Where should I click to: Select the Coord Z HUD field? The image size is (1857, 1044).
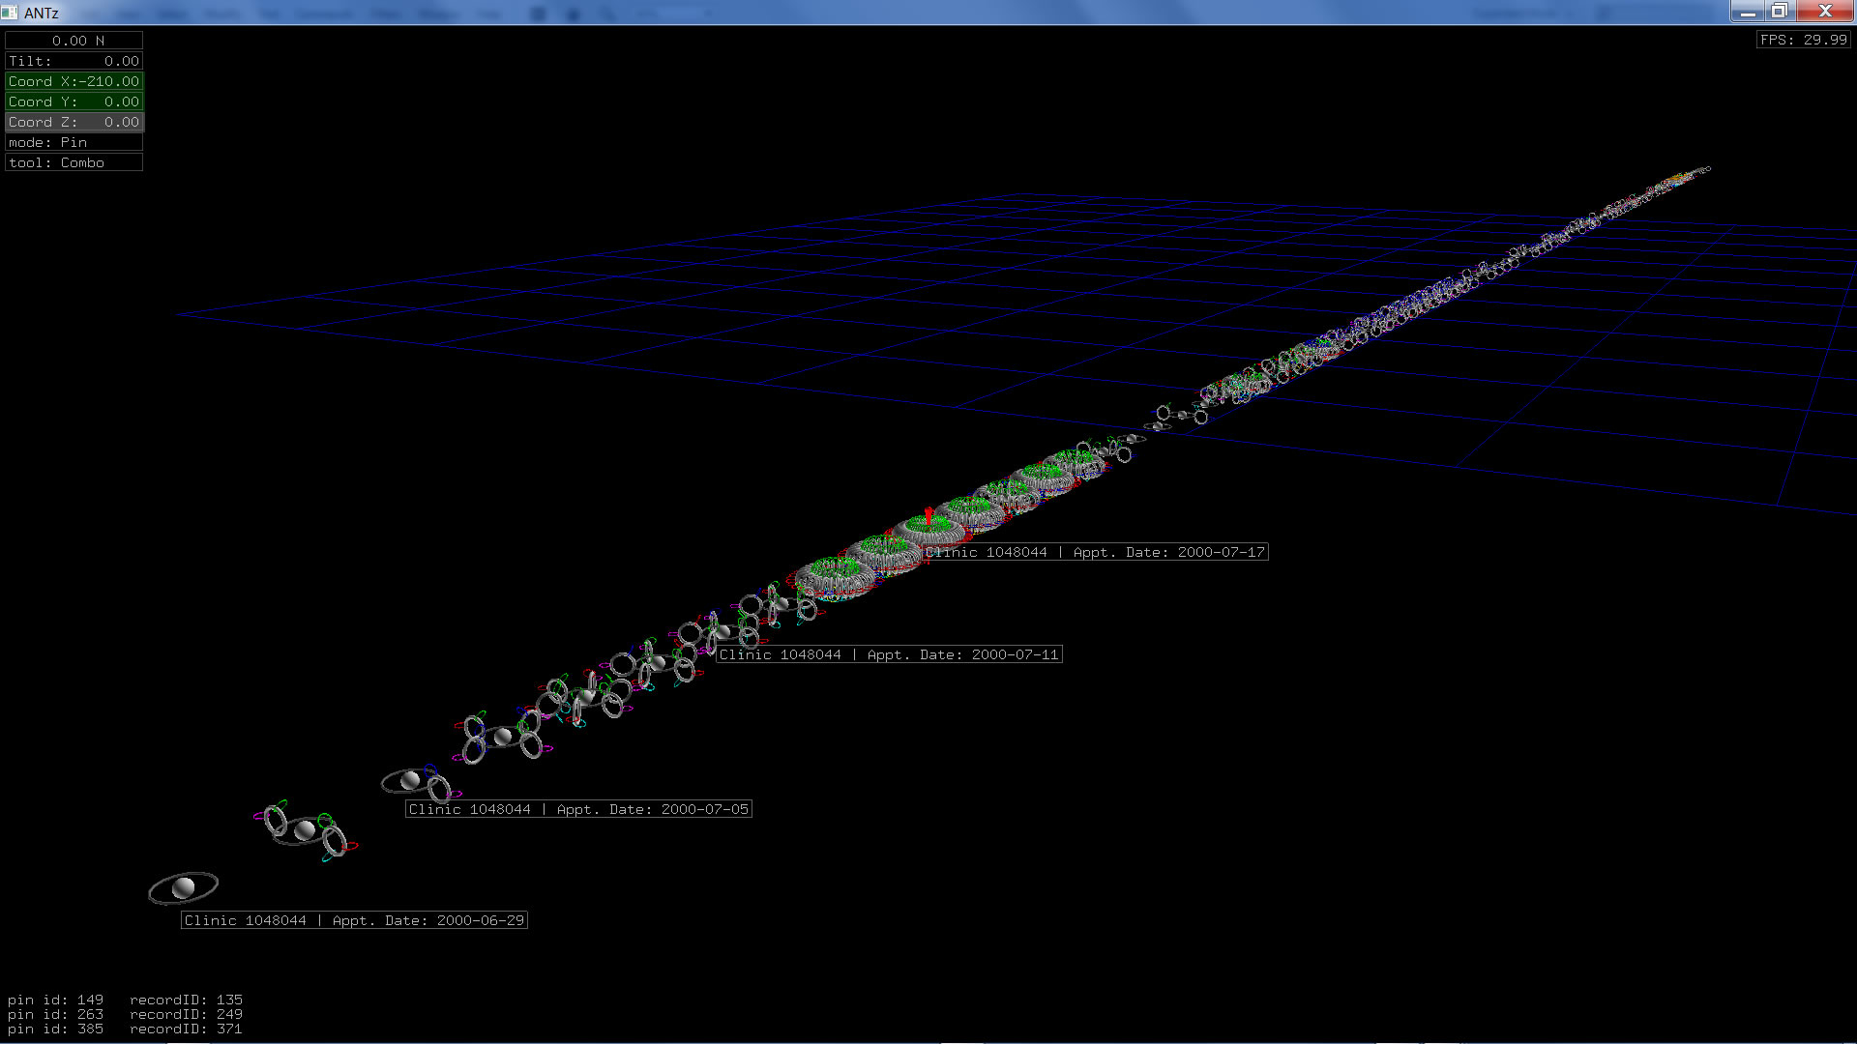(74, 122)
